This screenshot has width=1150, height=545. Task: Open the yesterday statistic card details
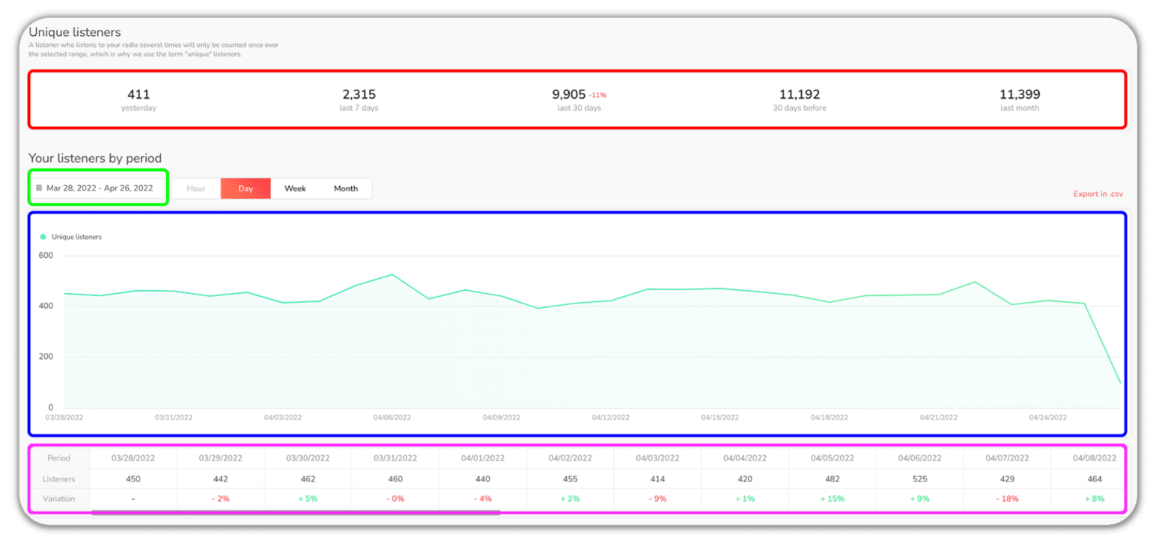click(x=139, y=99)
